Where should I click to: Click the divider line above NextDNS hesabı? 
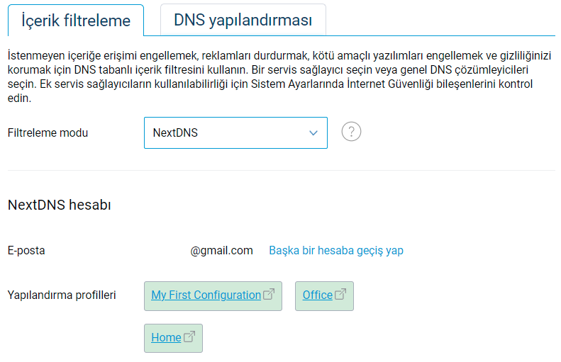281,170
